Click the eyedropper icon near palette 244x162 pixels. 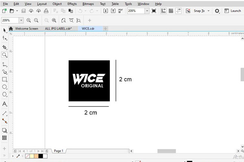18,156
